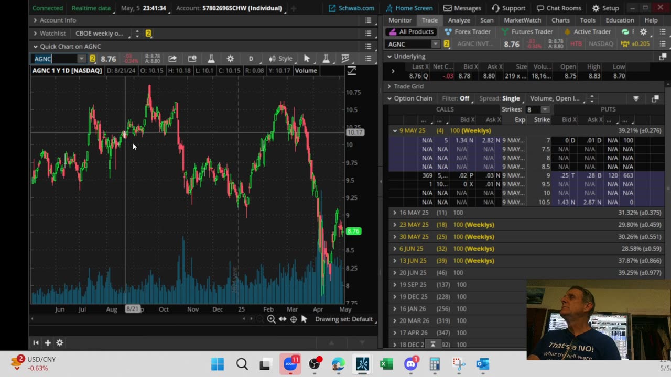Open Trade tab settings gear icon
The image size is (671, 377).
pos(643,32)
